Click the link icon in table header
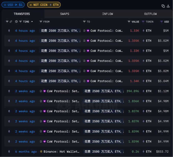 pos(11,22)
